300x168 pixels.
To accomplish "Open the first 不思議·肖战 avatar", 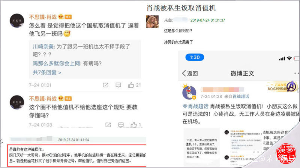I will pyautogui.click(x=17, y=21).
